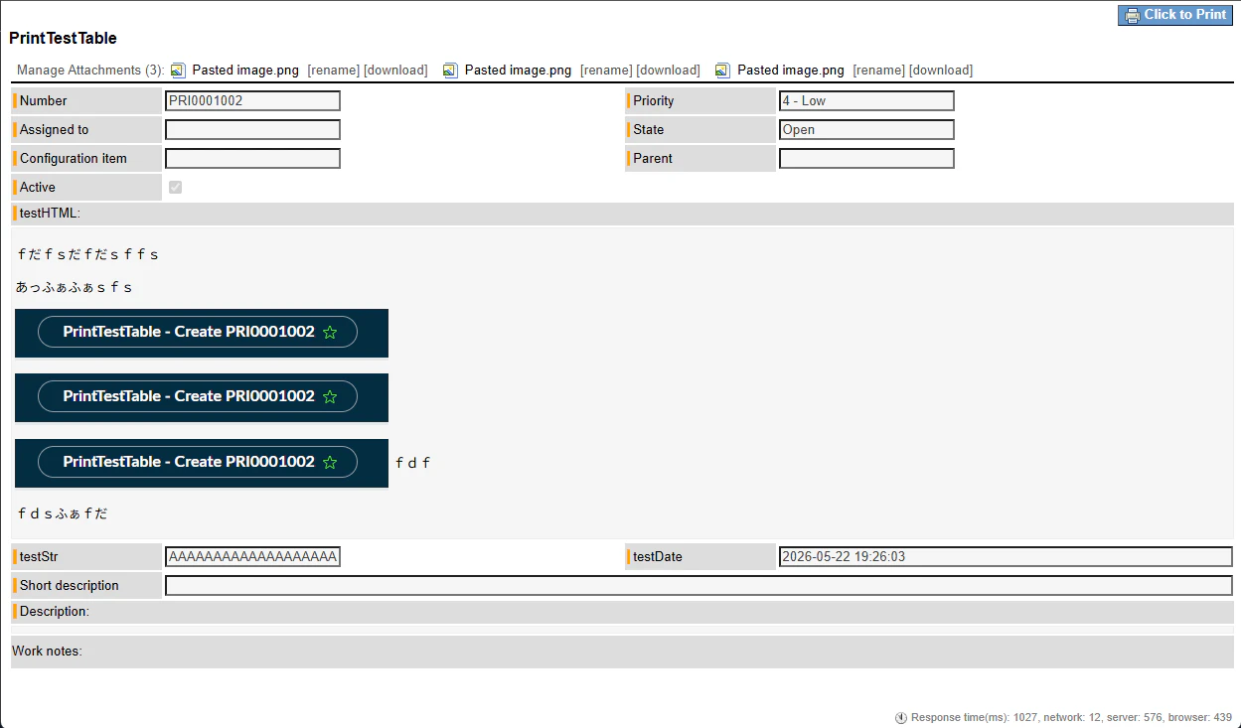Click the first Pasted image.png attachment icon
This screenshot has height=728, width=1241.
178,71
